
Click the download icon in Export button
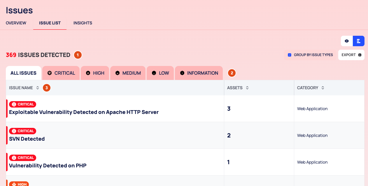coord(360,55)
